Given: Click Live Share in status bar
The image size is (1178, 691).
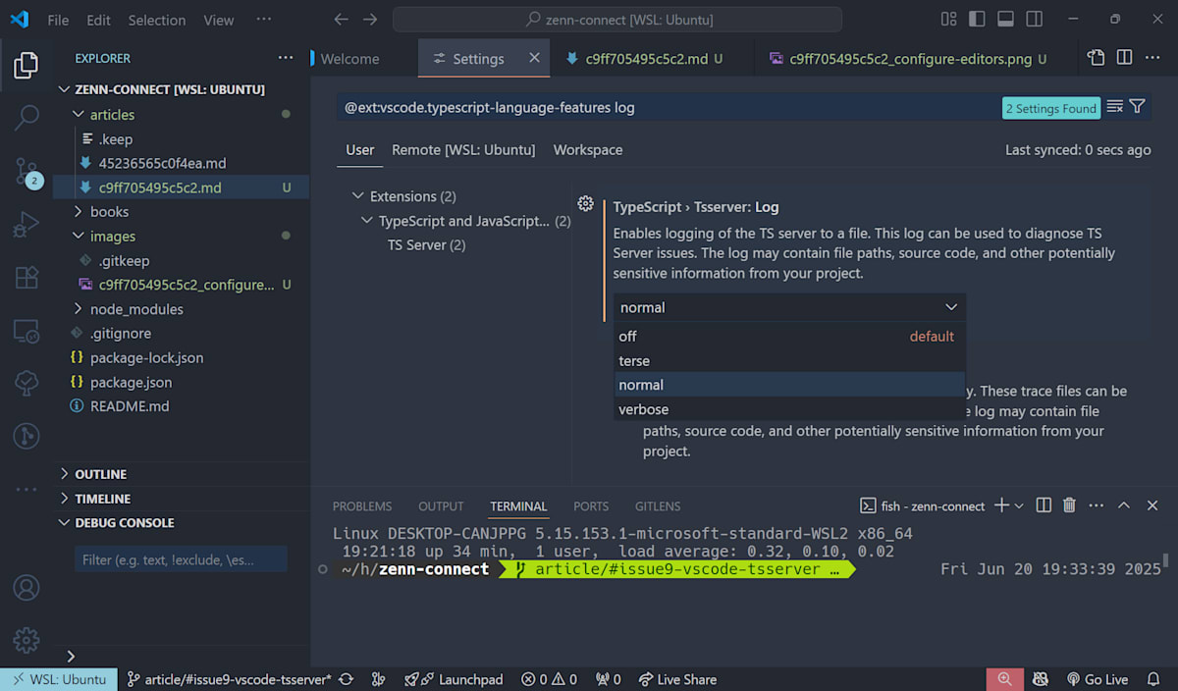Looking at the screenshot, I should [677, 679].
